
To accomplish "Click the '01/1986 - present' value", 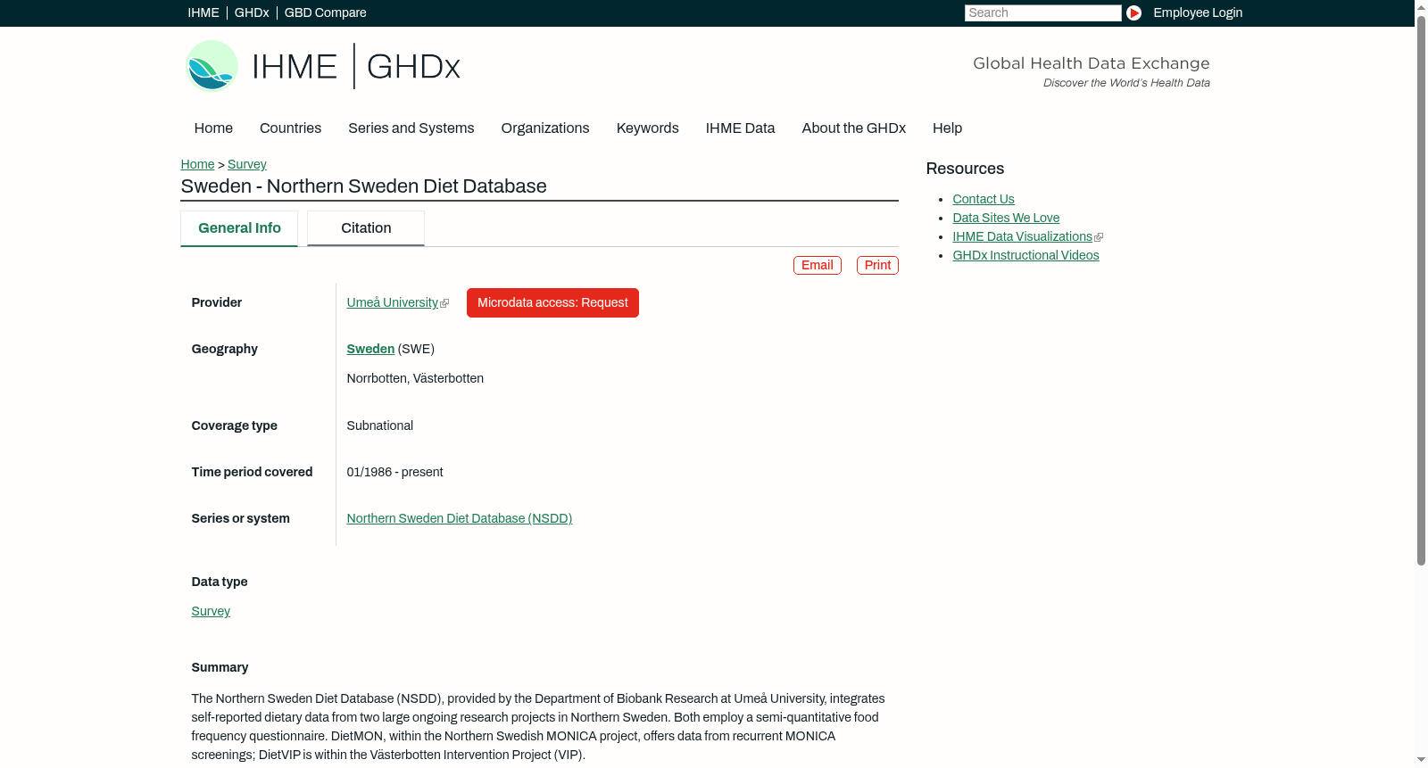I will click(x=394, y=472).
